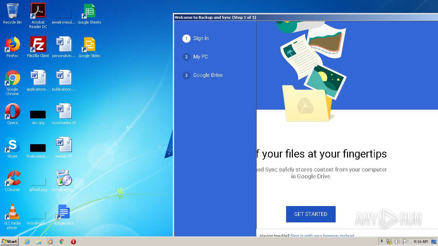
Task: Select My PC step two
Action: coord(195,57)
